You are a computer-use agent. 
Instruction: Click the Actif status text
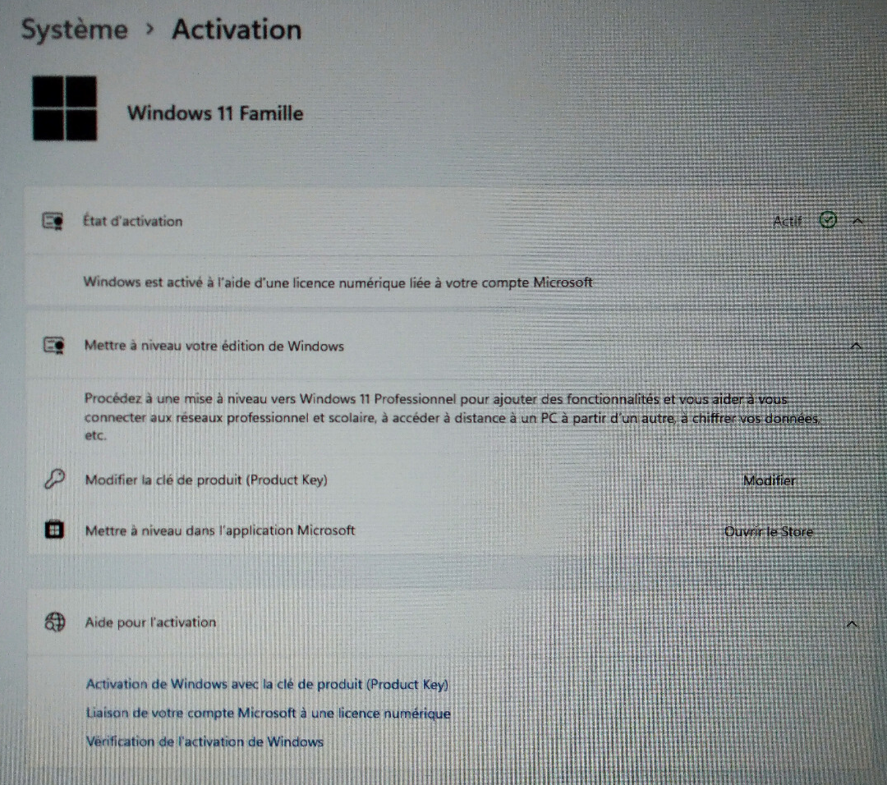788,221
